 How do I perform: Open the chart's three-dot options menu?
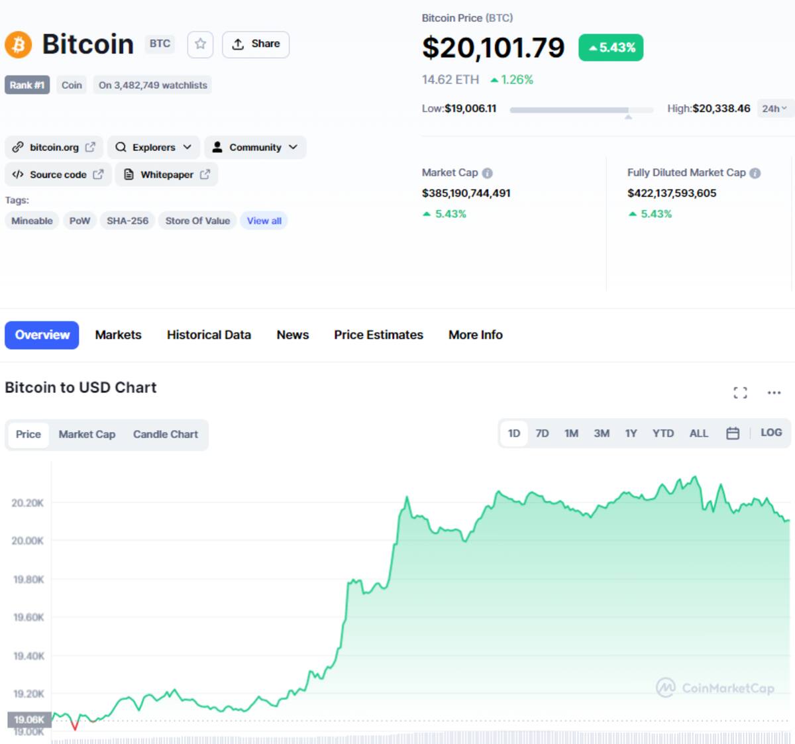coord(774,393)
